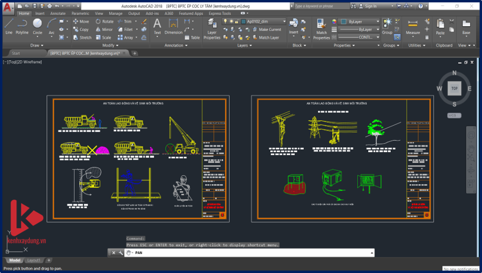Expand the Modify panel options
Screen dimensions: 482x273
coord(110,45)
